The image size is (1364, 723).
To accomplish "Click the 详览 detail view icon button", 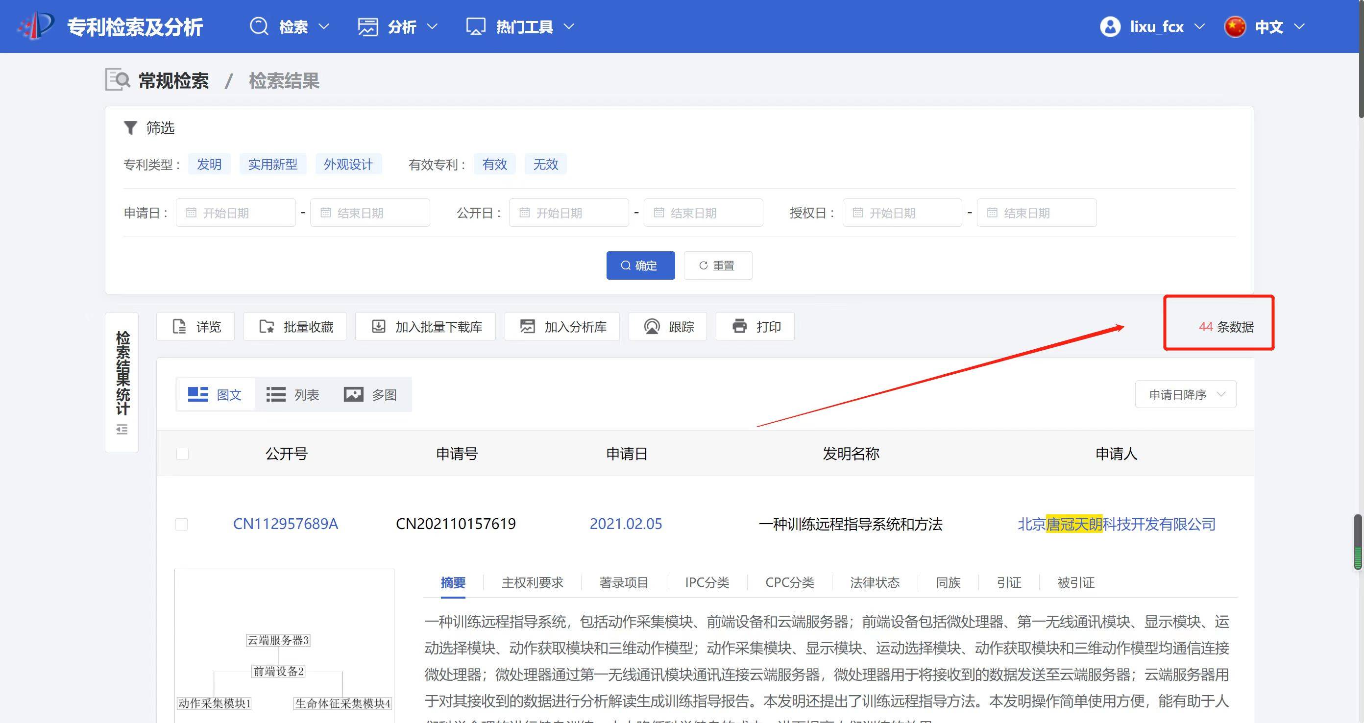I will (x=195, y=327).
